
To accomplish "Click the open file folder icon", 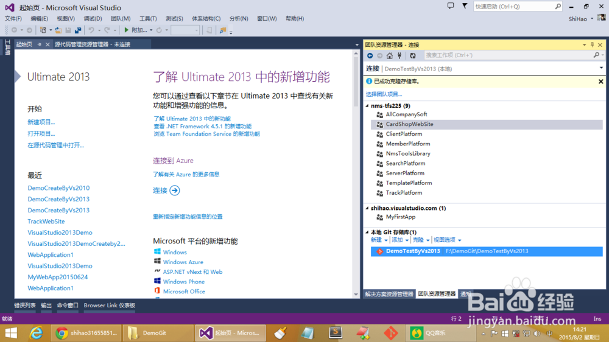I will click(x=58, y=30).
